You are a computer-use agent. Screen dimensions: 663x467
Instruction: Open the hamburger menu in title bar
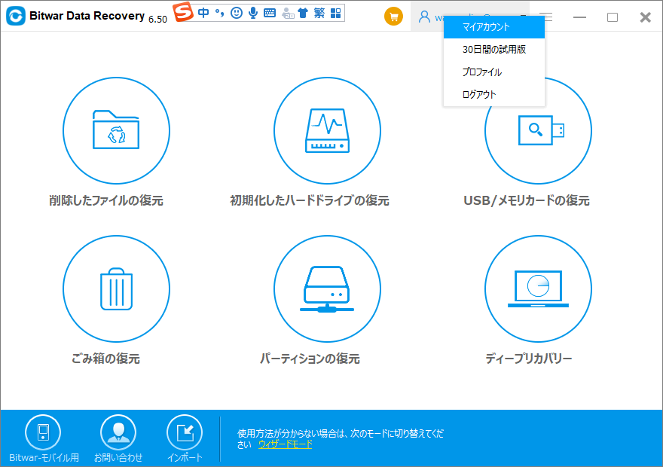546,17
